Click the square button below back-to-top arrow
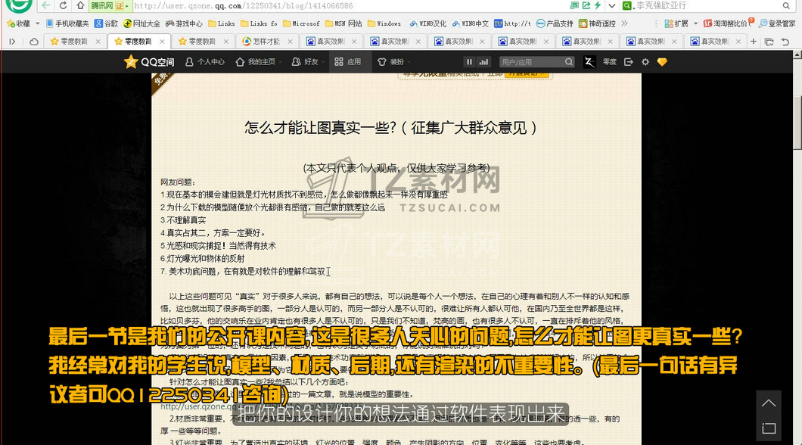802x445 pixels. tap(768, 428)
